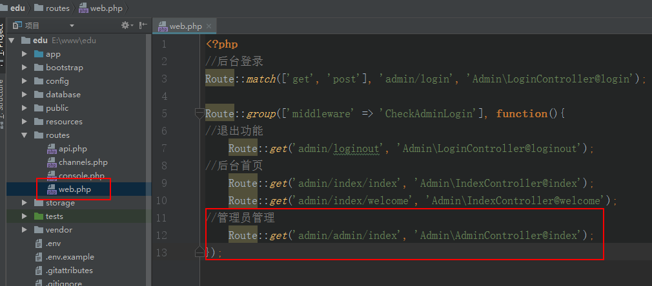Image resolution: width=652 pixels, height=286 pixels.
Task: Open the 1: Project side tool tab
Action: click(x=2, y=45)
